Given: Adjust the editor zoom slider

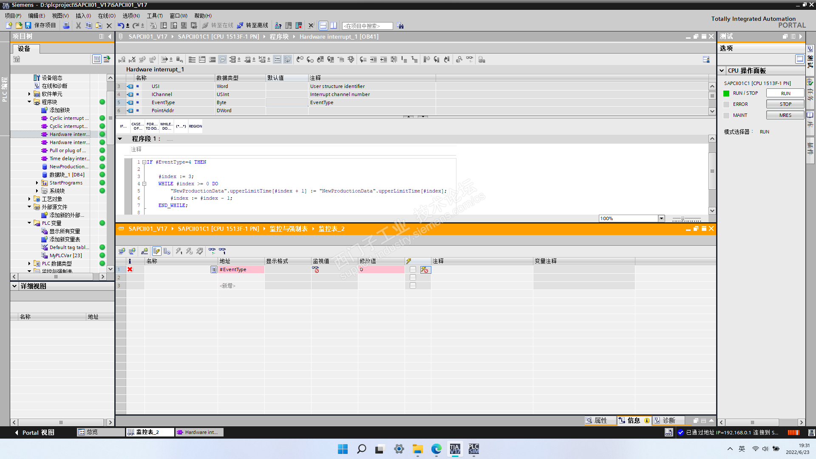Looking at the screenshot, I should pyautogui.click(x=683, y=218).
